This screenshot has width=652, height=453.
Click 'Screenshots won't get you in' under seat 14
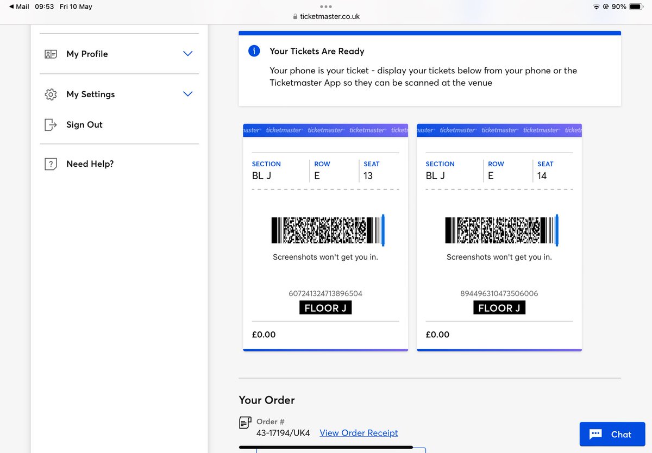click(x=499, y=257)
